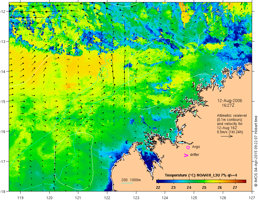Viewport: 258px width, 200px height.
Task: Click the longitude axis label 123
Action: pyautogui.click(x=136, y=198)
